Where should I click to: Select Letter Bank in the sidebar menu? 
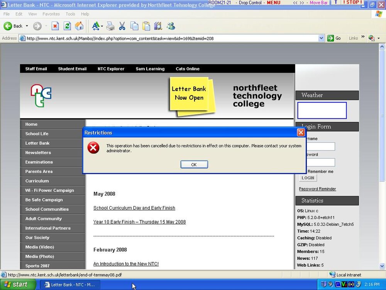(52, 143)
